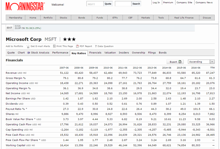Open the Markets menu
This screenshot has width=220, height=149.
[145, 18]
